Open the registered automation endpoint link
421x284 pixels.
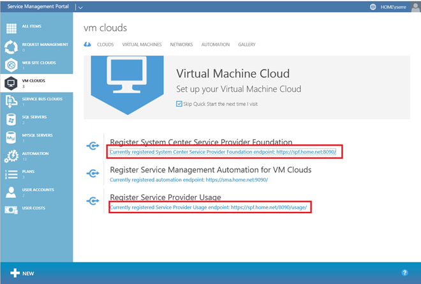(189, 180)
